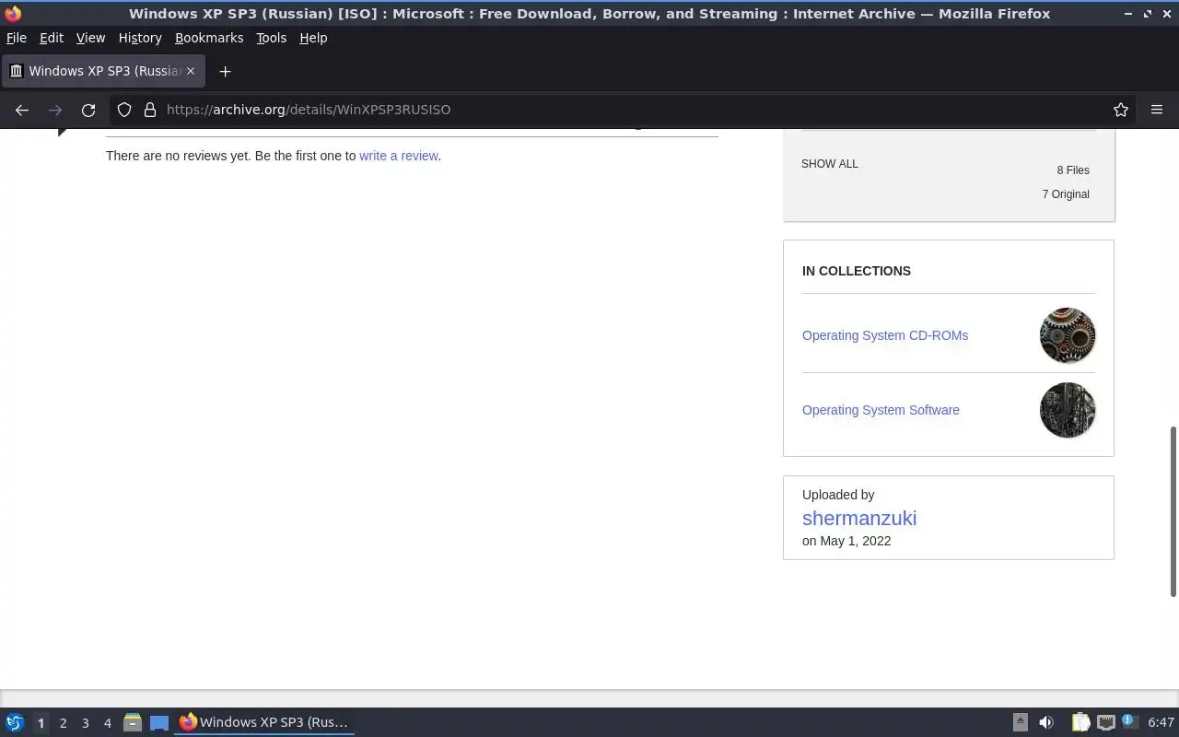Switch to workspace 3
The width and height of the screenshot is (1179, 737).
85,723
